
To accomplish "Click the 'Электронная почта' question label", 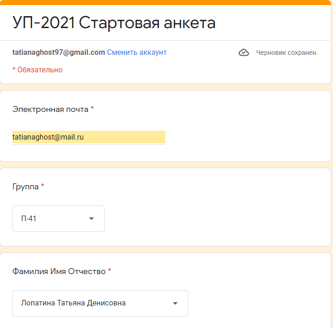I will point(50,109).
